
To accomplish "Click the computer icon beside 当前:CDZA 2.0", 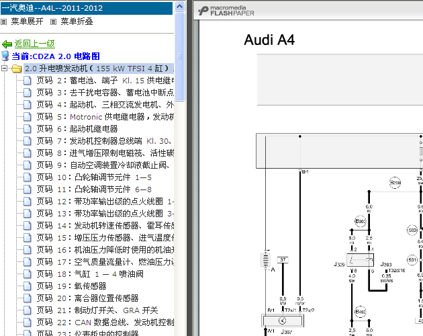I will [x=5, y=56].
